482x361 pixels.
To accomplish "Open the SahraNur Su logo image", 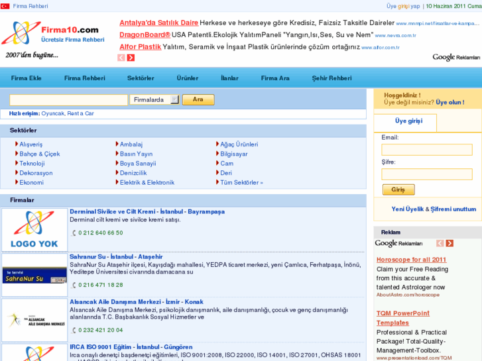I will tap(34, 275).
